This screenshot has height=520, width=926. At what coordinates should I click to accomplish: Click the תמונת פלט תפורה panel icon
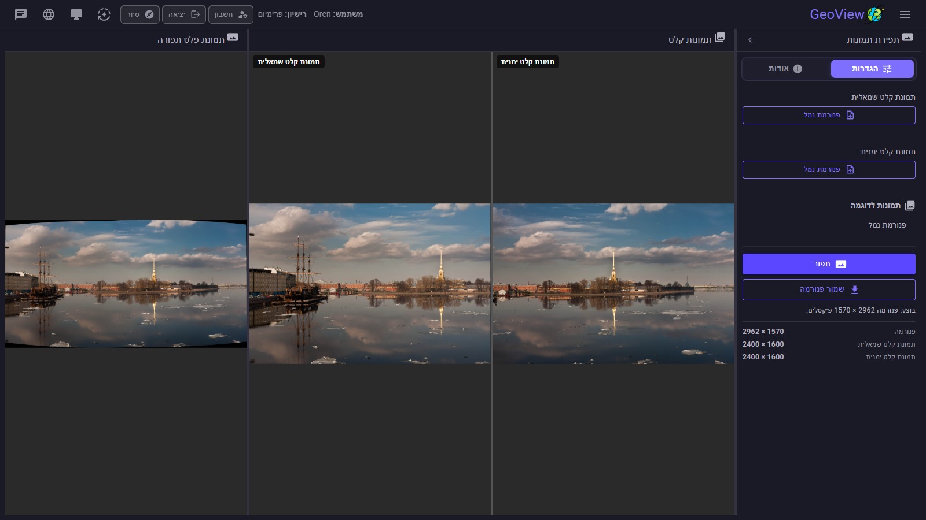pos(233,38)
